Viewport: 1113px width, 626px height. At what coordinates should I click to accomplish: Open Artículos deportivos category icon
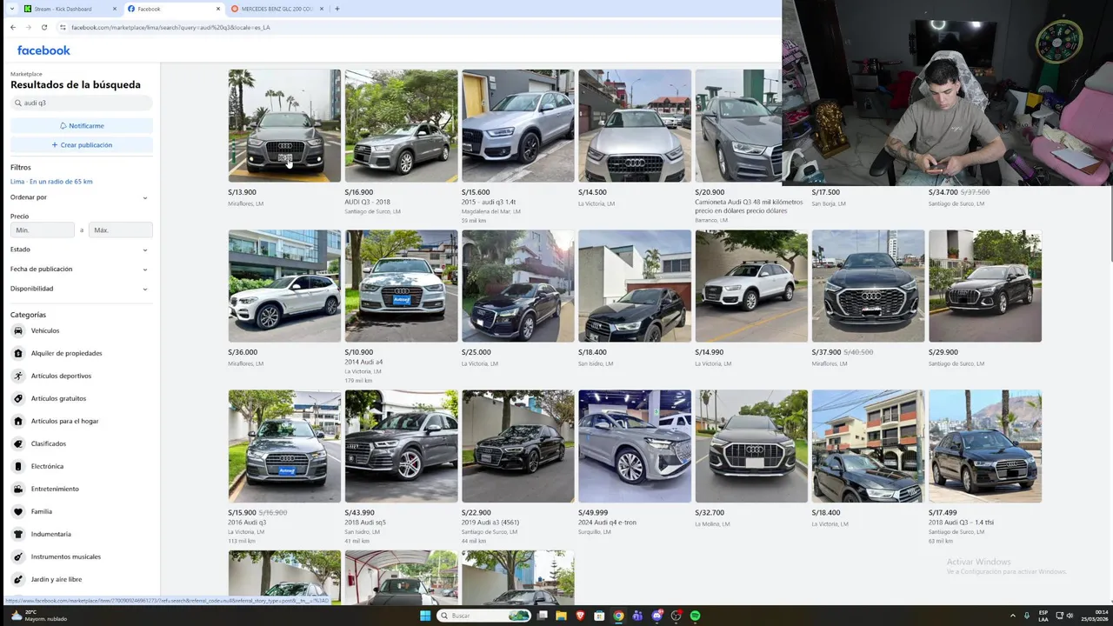point(18,376)
